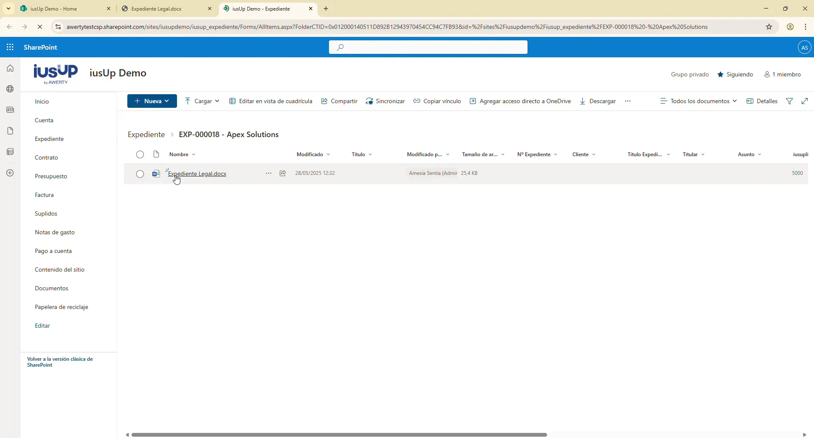Expand content with the full-screen arrow icon
The image size is (814, 438).
click(805, 101)
